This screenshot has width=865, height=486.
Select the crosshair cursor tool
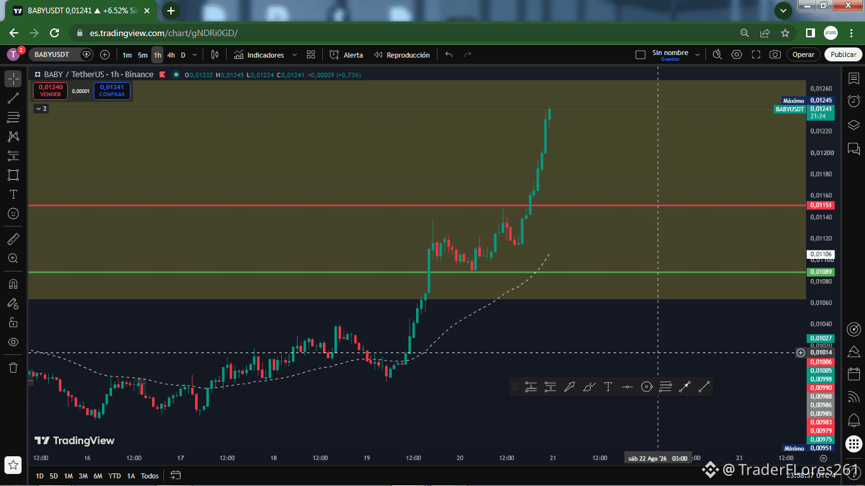tap(13, 78)
